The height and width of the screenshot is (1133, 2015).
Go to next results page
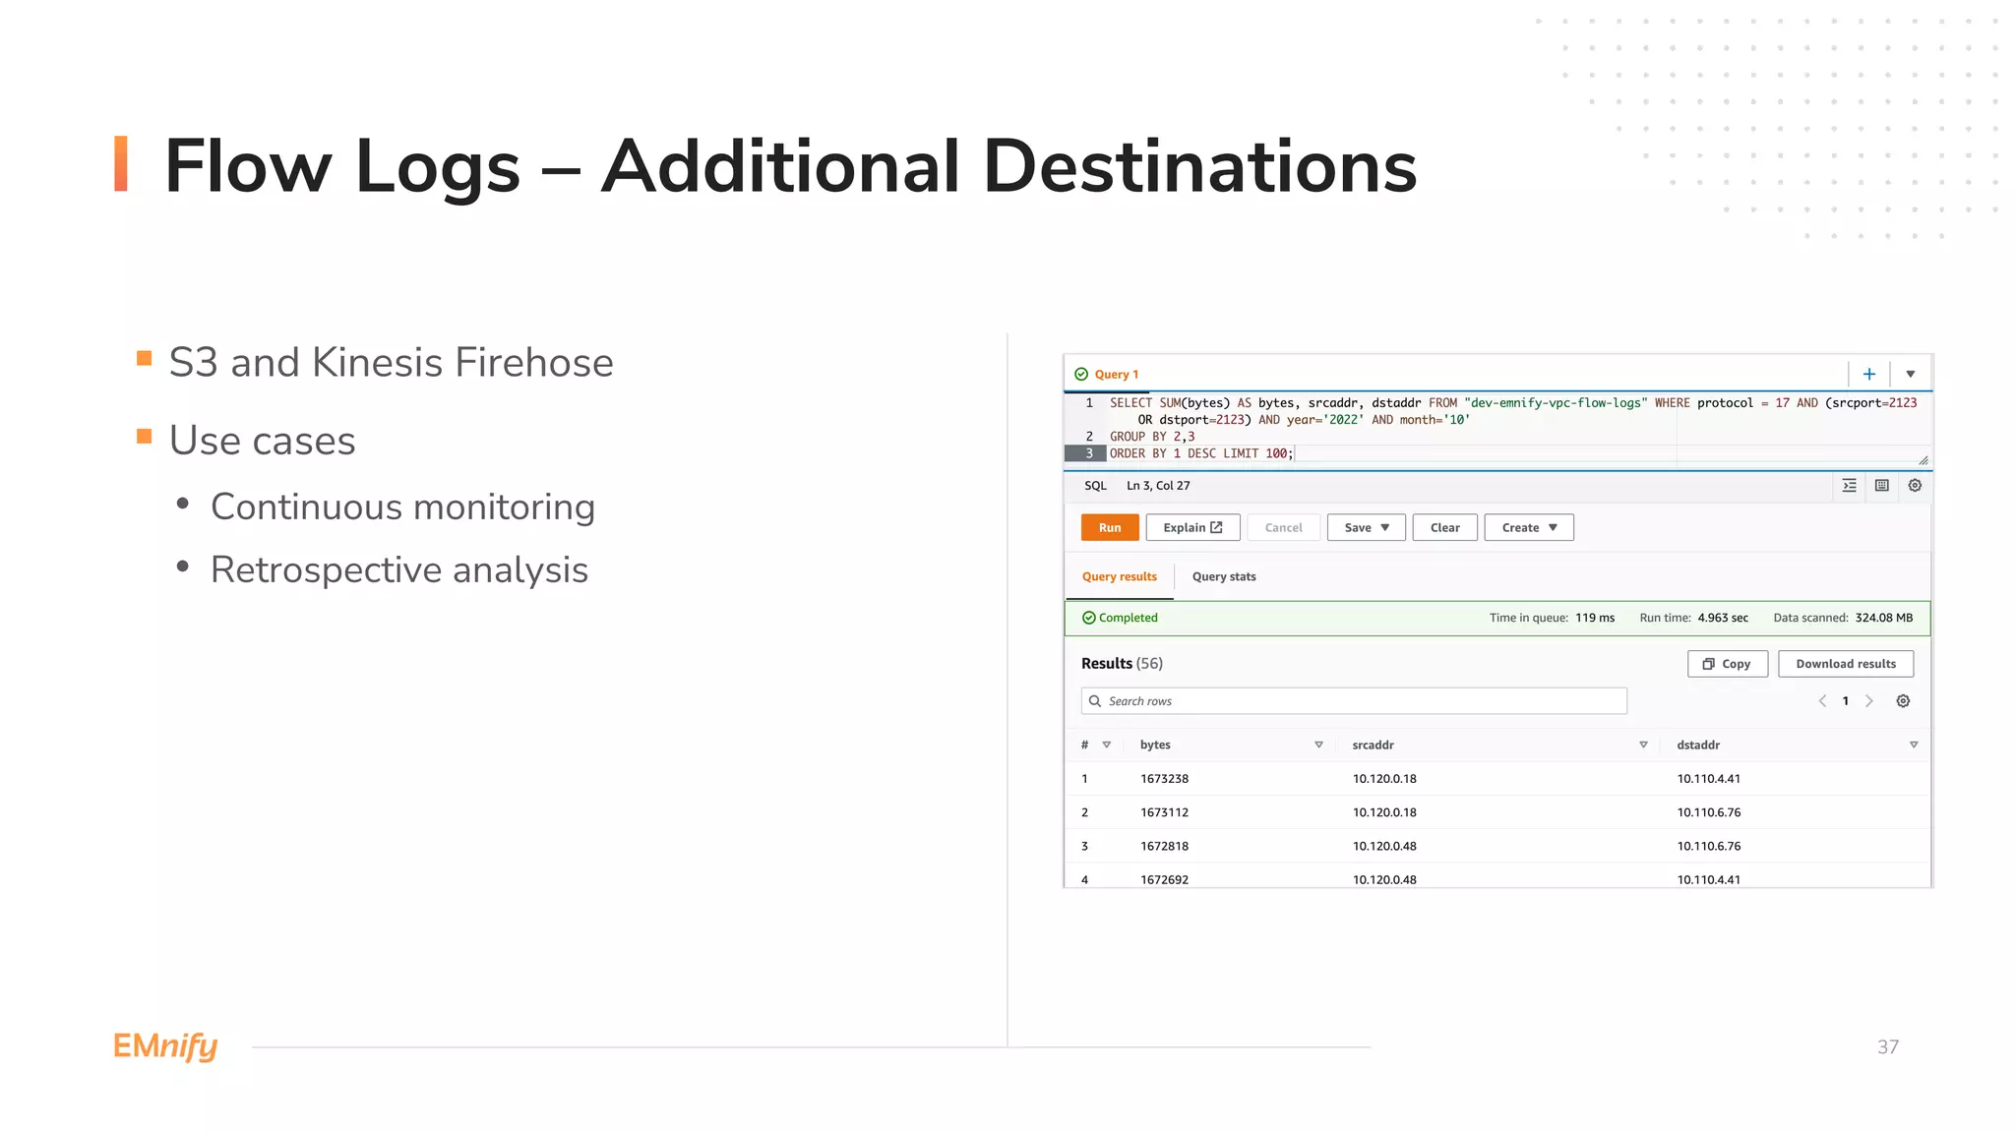(x=1869, y=701)
